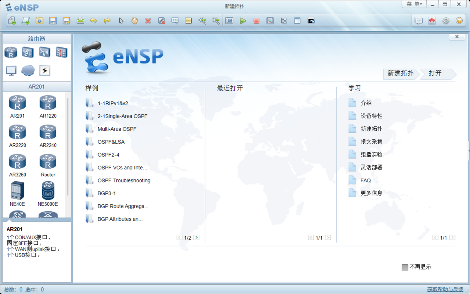
Task: Stop devices with red stop button
Action: click(x=256, y=21)
